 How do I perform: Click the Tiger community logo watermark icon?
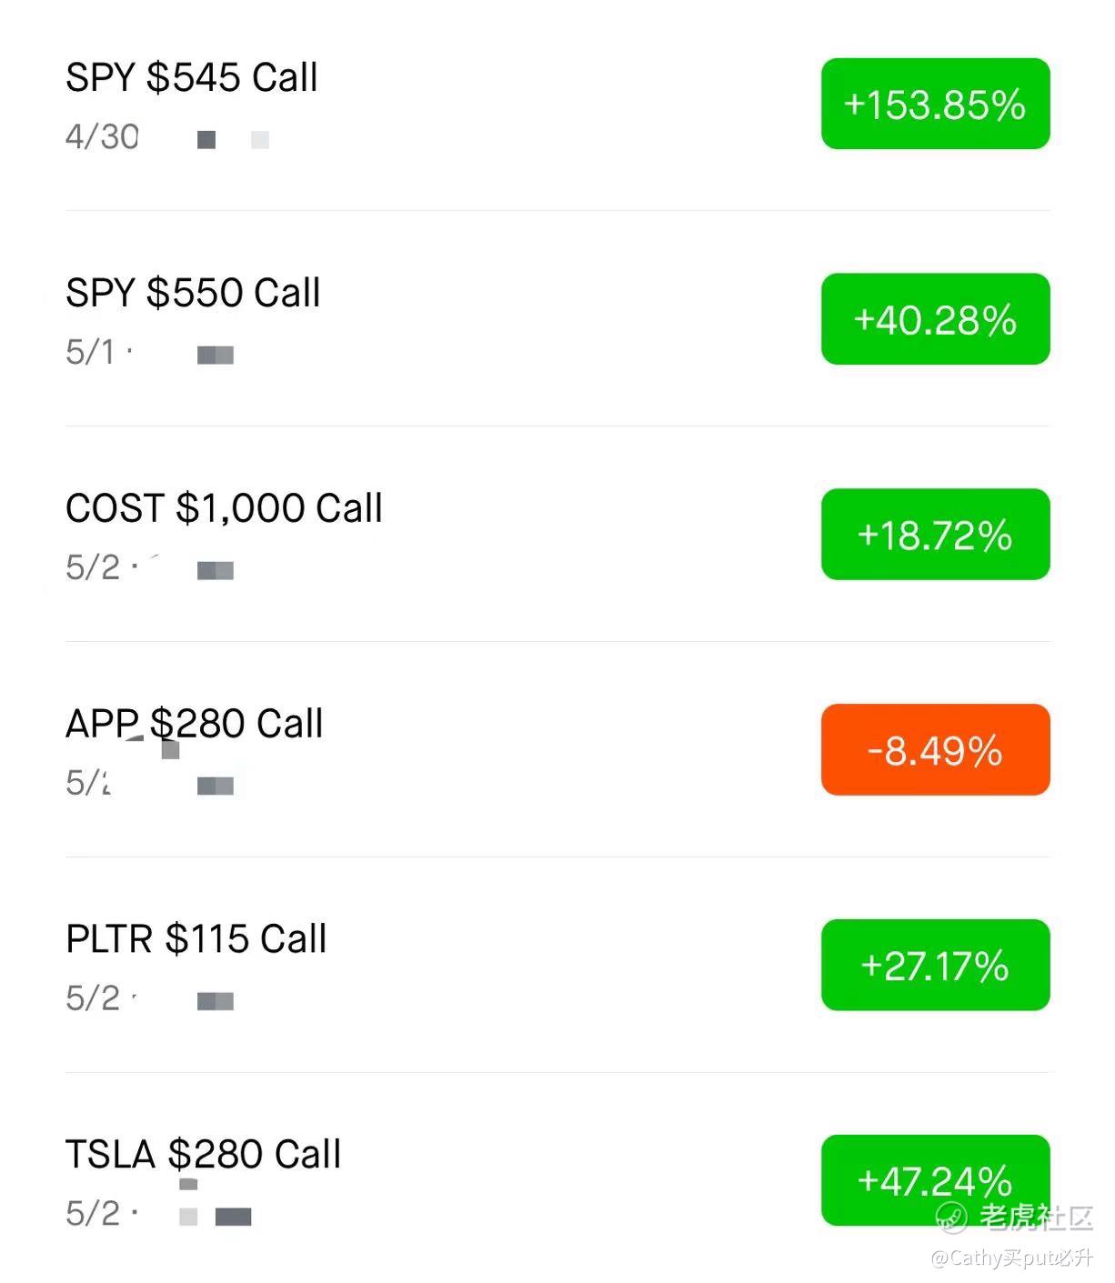coord(952,1218)
